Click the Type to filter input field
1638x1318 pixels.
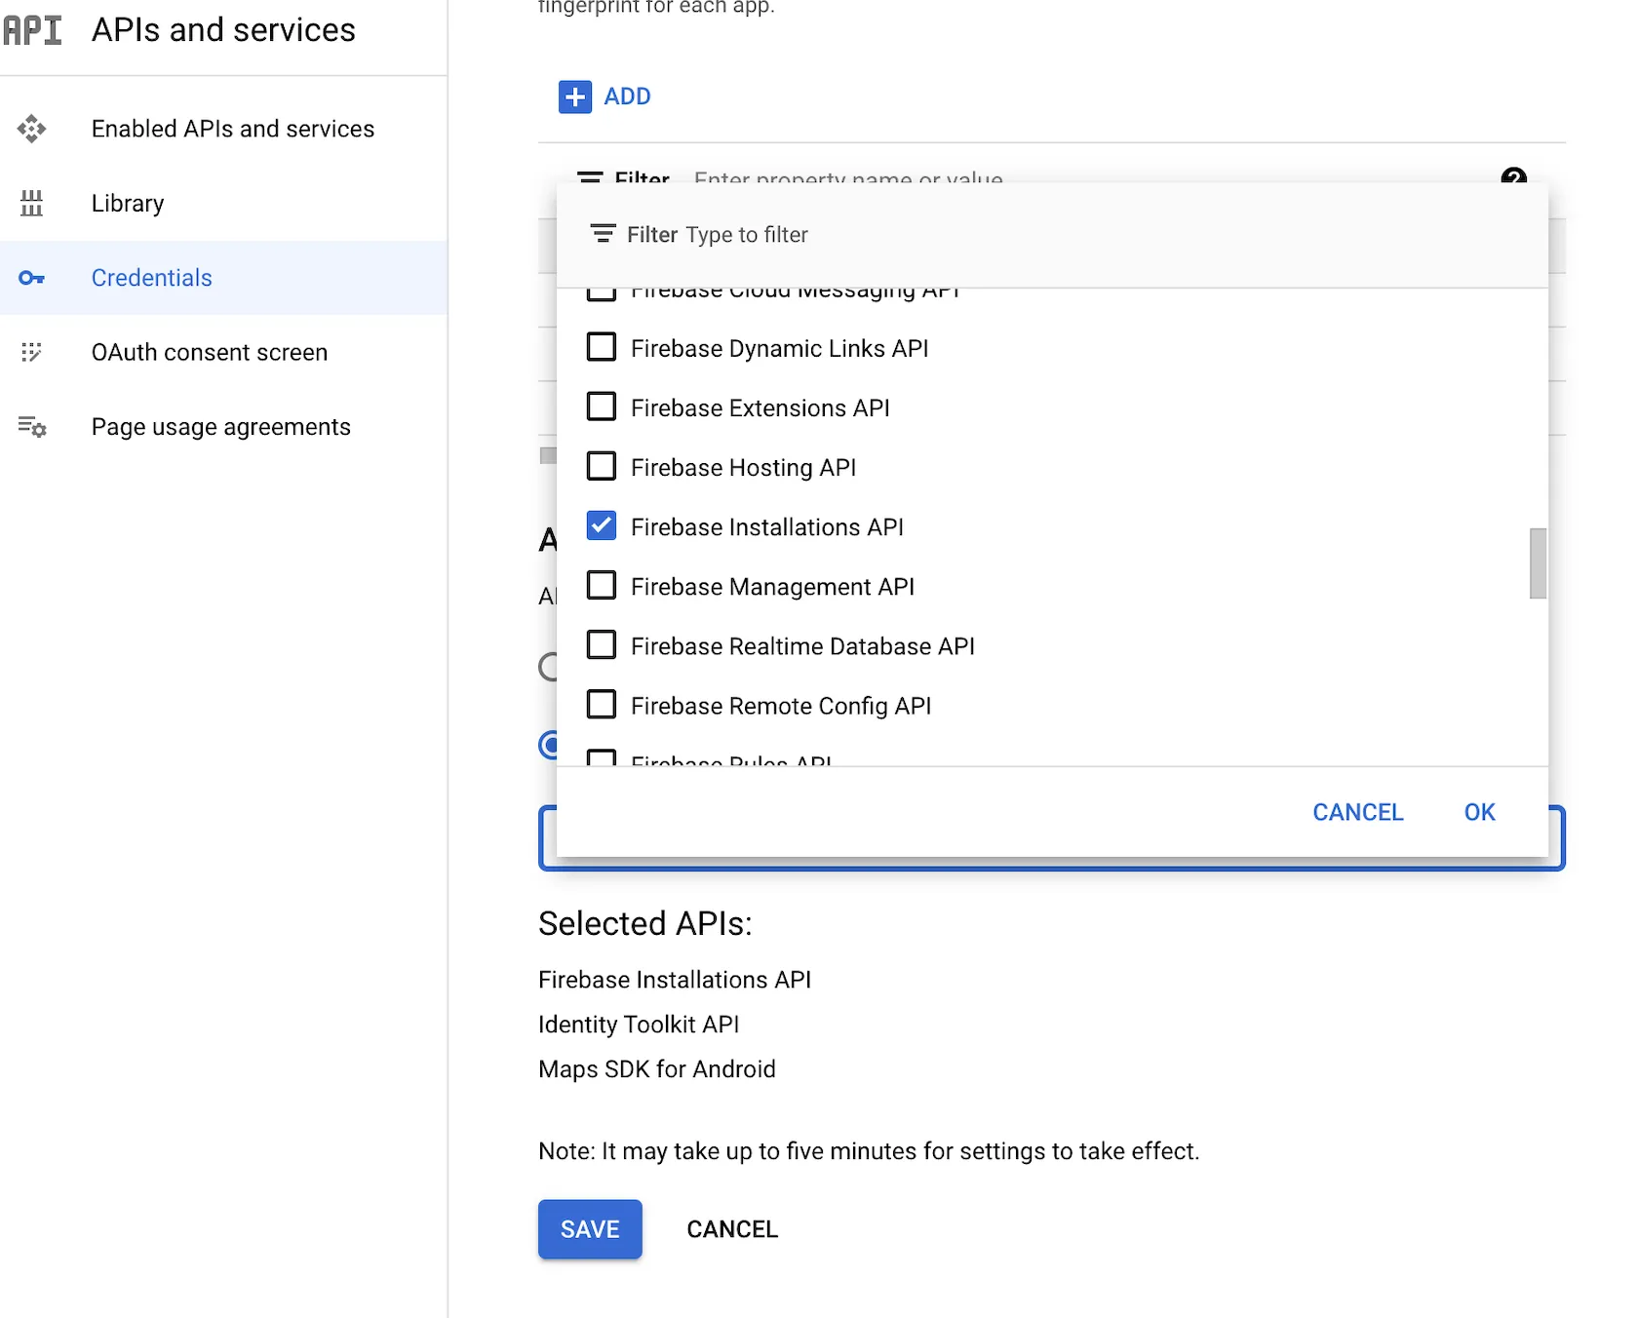point(877,235)
